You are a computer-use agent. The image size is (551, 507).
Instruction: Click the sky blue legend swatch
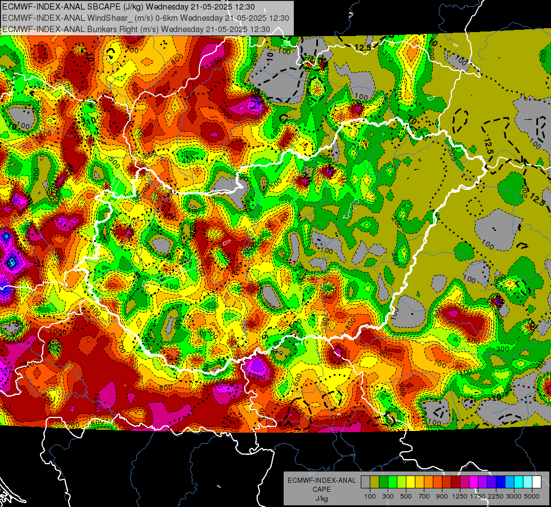click(x=509, y=482)
